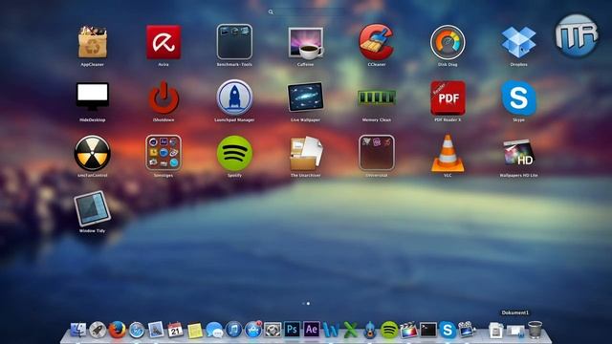Open Messages from the Dock
Screen dimensions: 612x344
tap(214, 331)
